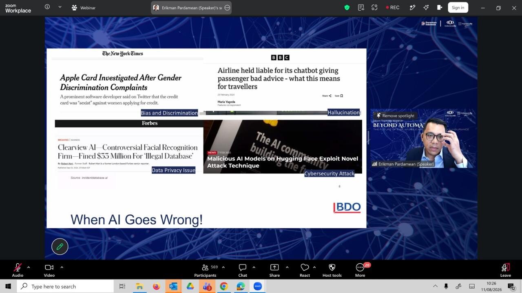
Task: Expand the Share options arrow
Action: [x=287, y=267]
